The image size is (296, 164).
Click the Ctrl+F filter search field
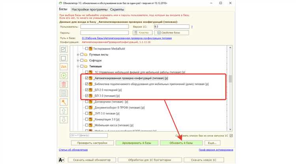pos(89,136)
